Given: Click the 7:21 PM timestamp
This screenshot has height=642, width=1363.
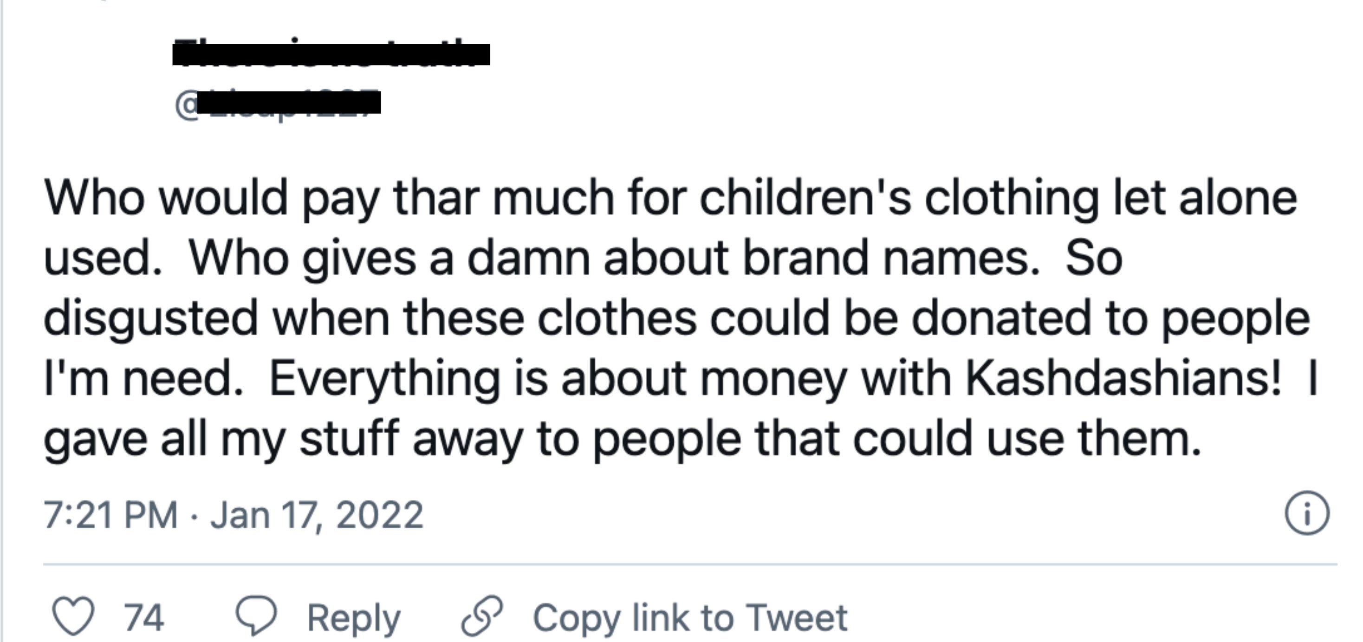Looking at the screenshot, I should (x=110, y=514).
